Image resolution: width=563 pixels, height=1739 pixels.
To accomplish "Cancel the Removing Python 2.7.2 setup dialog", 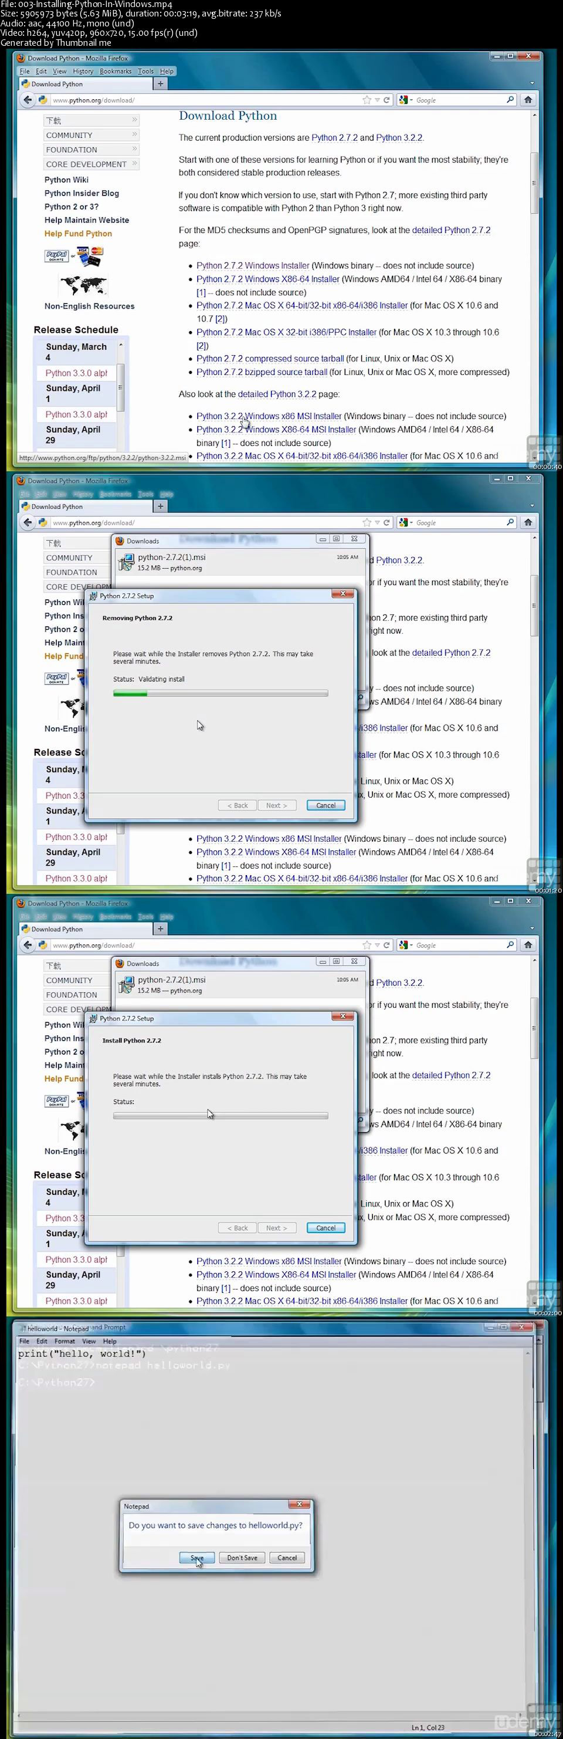I will [x=325, y=805].
